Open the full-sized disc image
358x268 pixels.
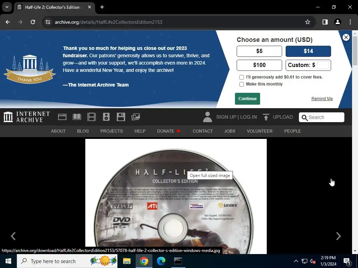[176, 196]
